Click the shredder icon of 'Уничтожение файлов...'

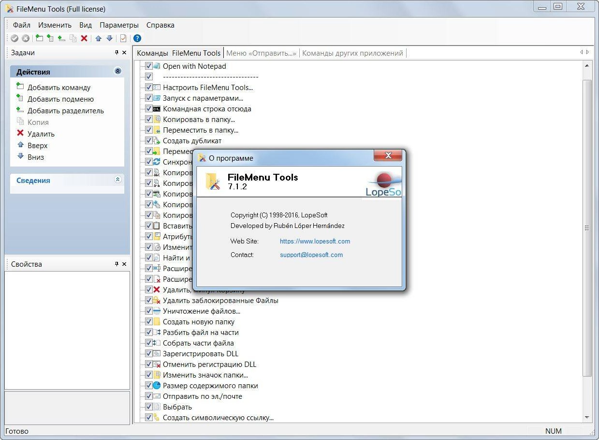157,311
